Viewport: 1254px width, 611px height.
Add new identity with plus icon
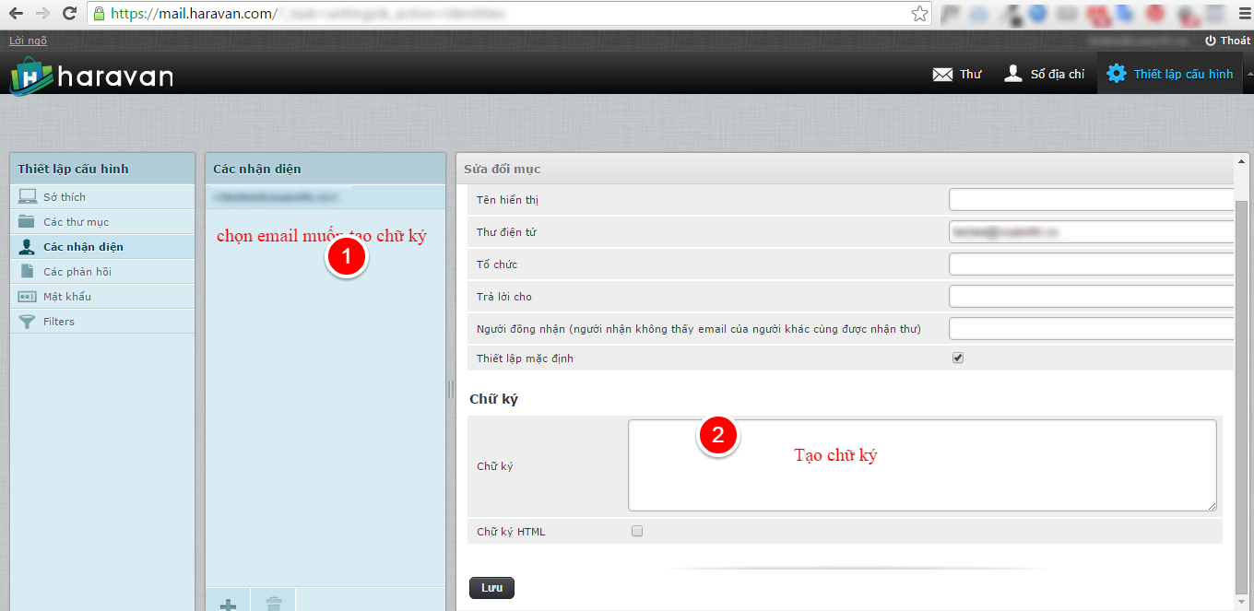coord(228,604)
